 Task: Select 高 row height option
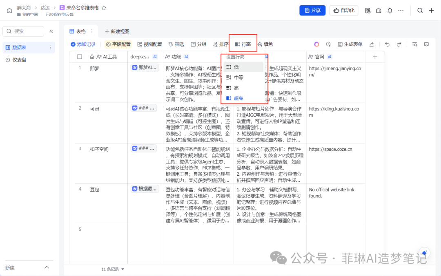(243, 88)
